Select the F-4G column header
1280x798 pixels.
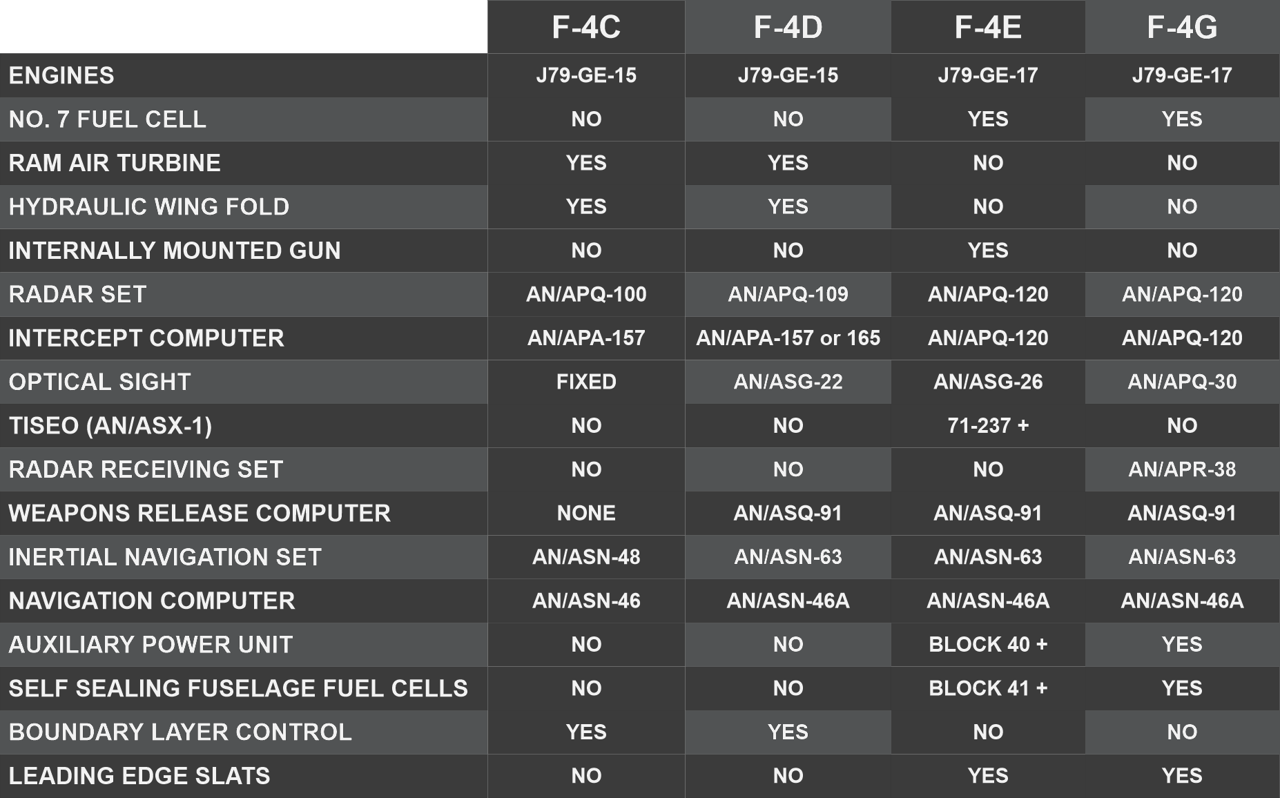(1182, 28)
